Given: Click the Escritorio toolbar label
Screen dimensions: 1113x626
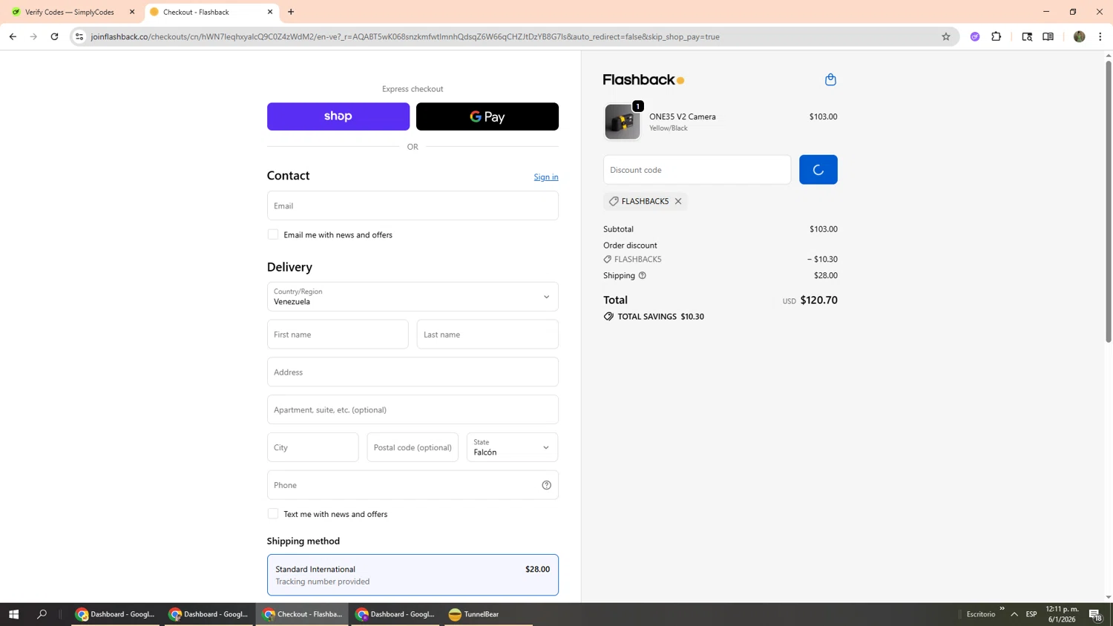Looking at the screenshot, I should [981, 614].
